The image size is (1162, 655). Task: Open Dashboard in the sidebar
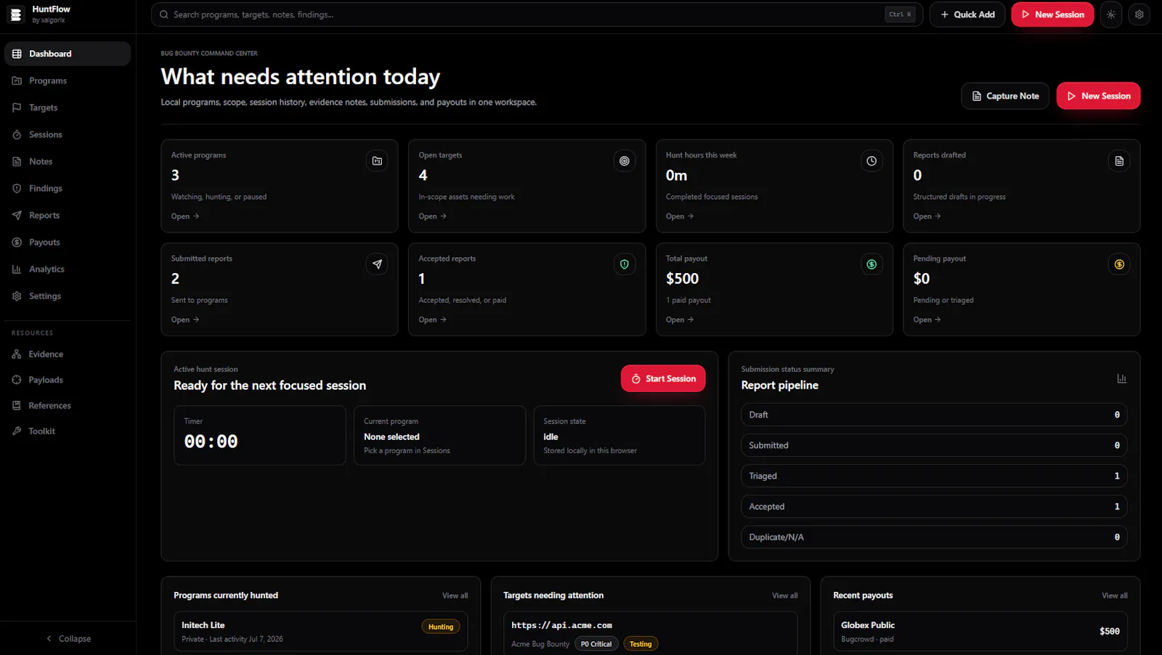point(68,54)
